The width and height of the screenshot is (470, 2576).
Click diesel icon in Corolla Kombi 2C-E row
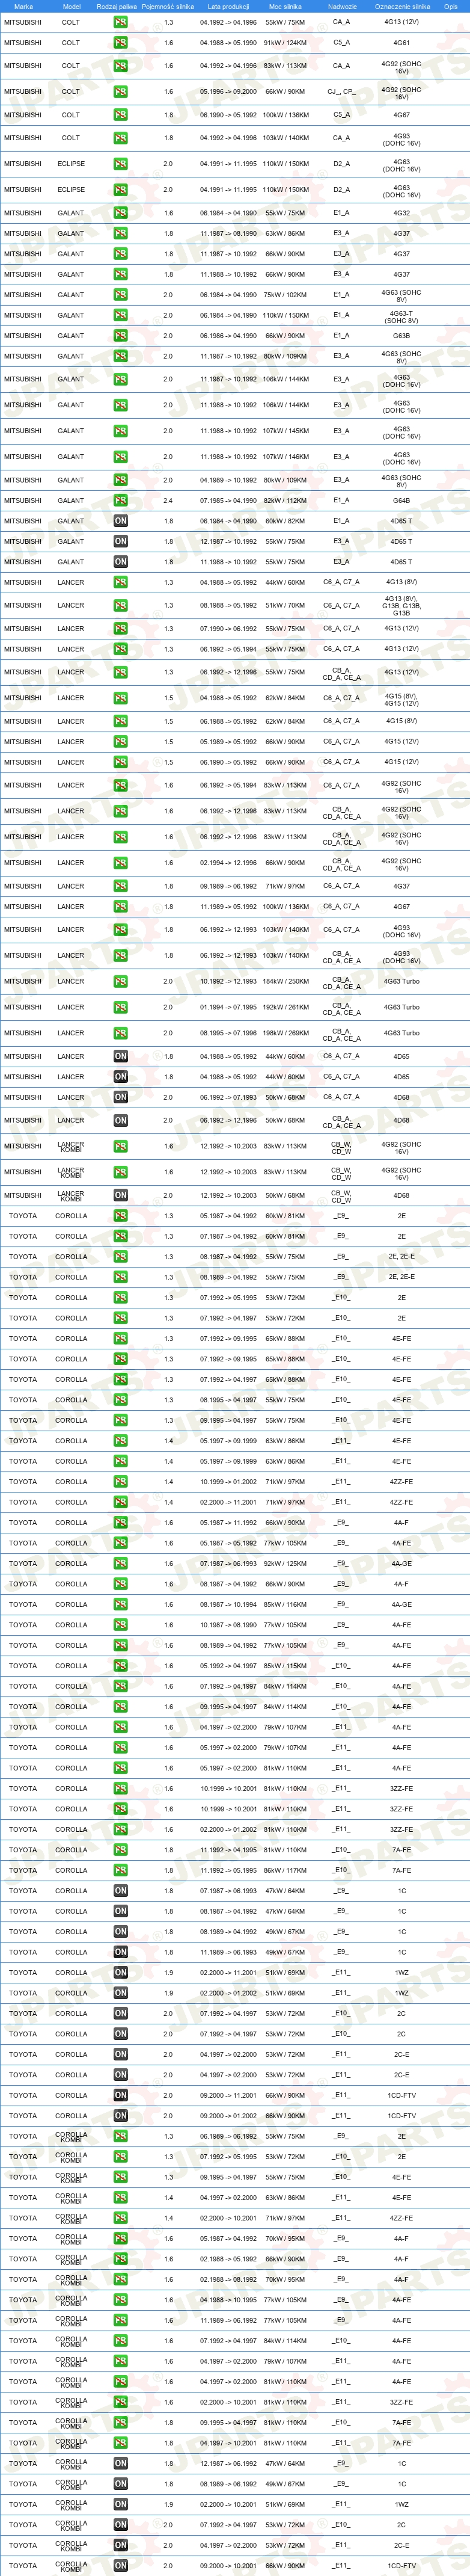pos(120,2545)
